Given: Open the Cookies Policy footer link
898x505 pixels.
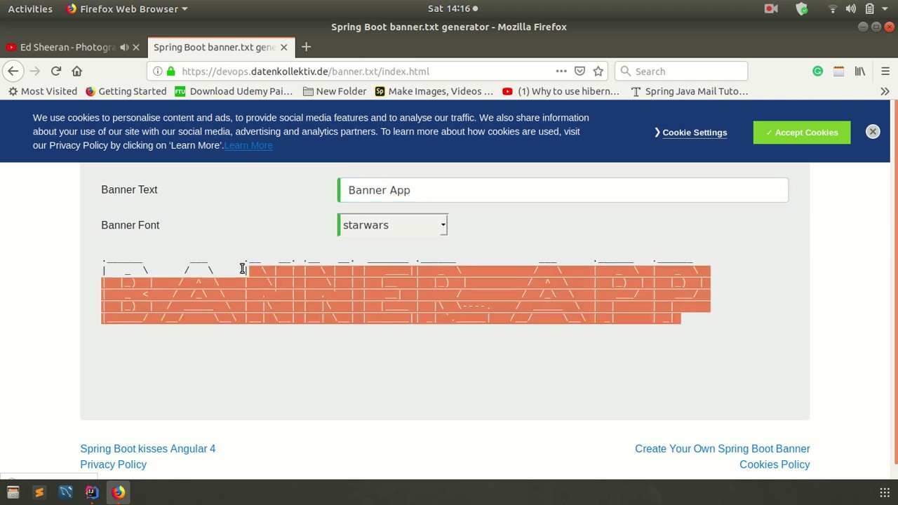Looking at the screenshot, I should click(775, 465).
